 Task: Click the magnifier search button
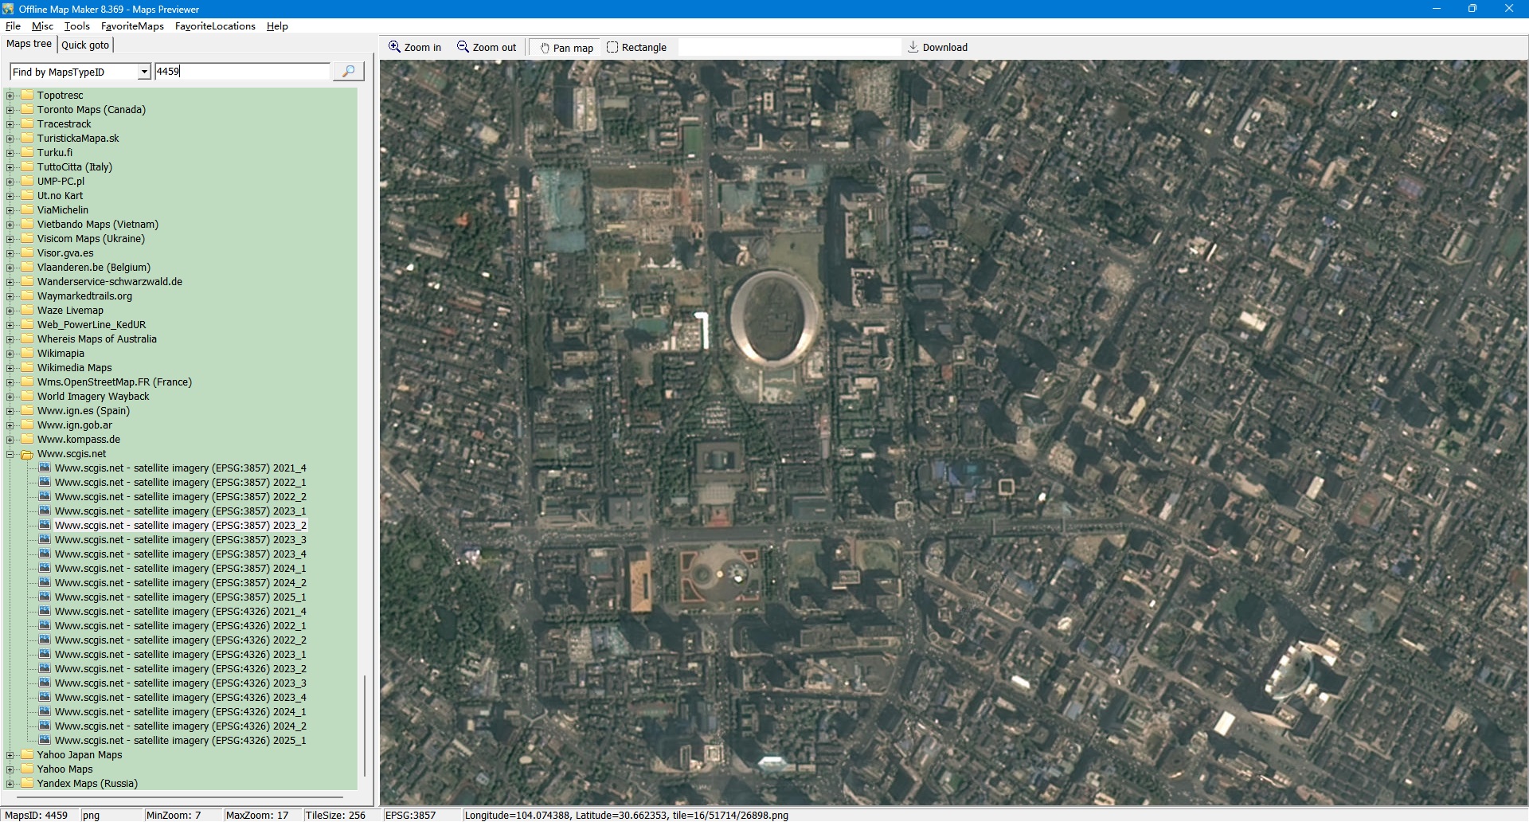[348, 72]
